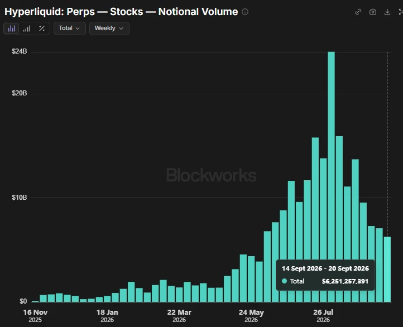The image size is (403, 327).
Task: Click the $24B y-axis label
Action: pyautogui.click(x=20, y=51)
